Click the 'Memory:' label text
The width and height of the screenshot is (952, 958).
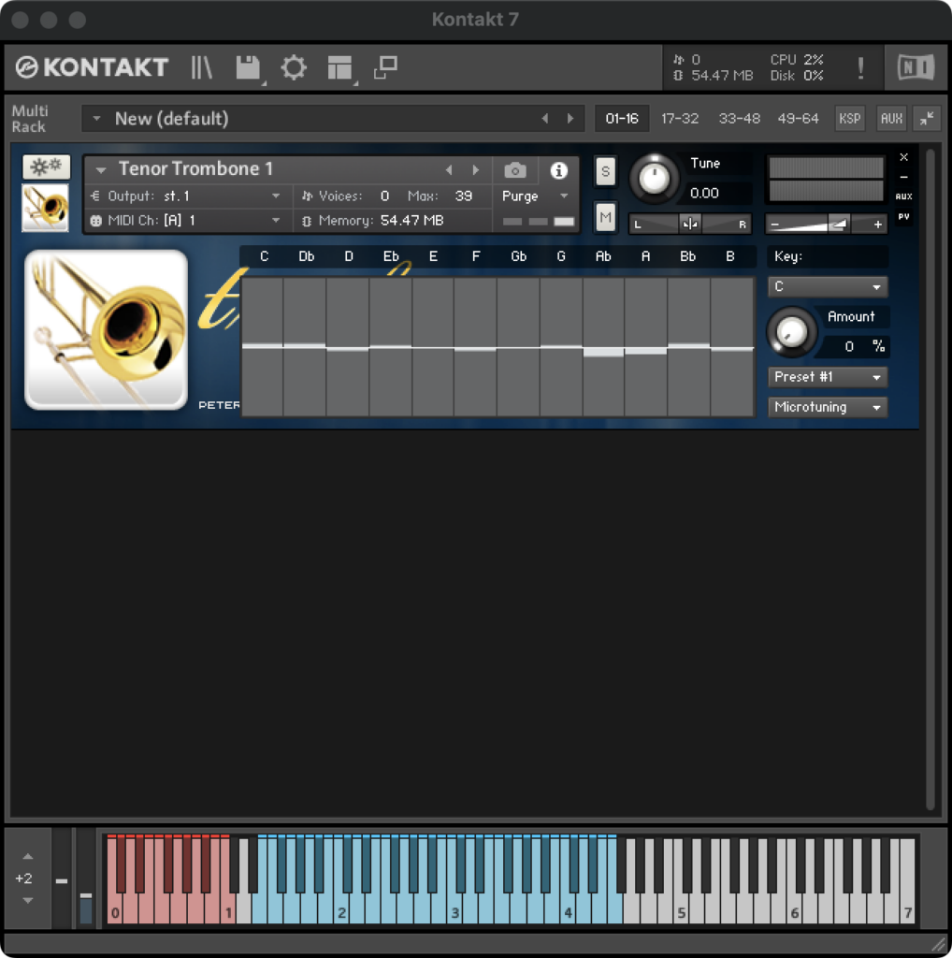(x=346, y=221)
